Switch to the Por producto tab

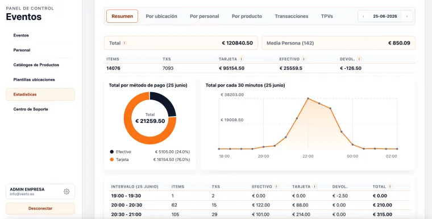click(247, 16)
